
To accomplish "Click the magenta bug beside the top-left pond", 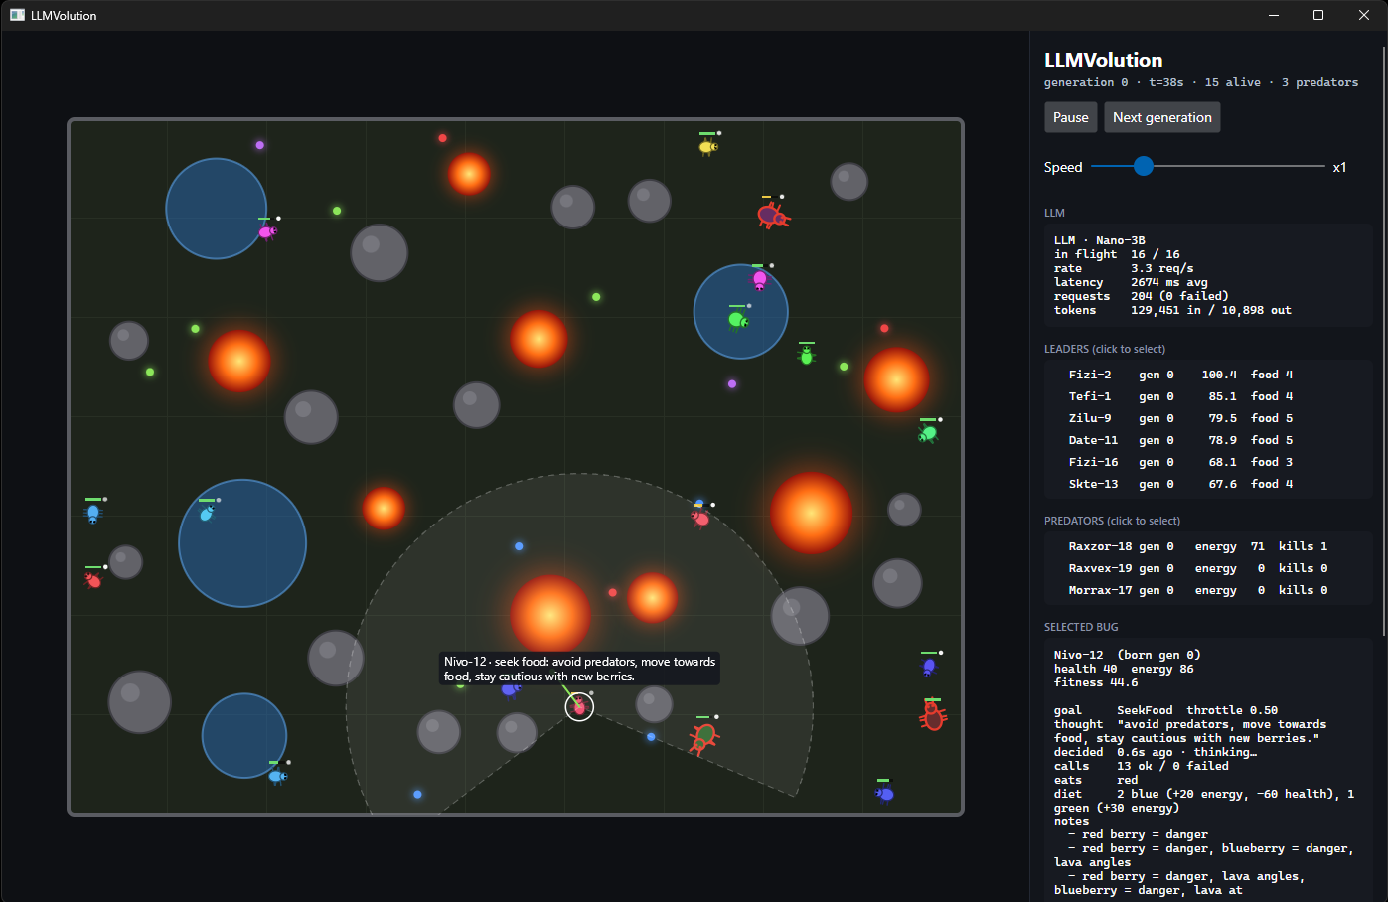I will click(x=266, y=232).
